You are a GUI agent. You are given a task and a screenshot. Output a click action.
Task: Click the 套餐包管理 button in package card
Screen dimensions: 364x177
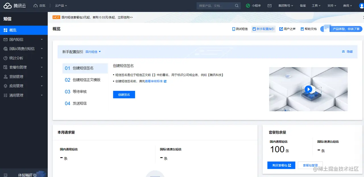pos(310,165)
